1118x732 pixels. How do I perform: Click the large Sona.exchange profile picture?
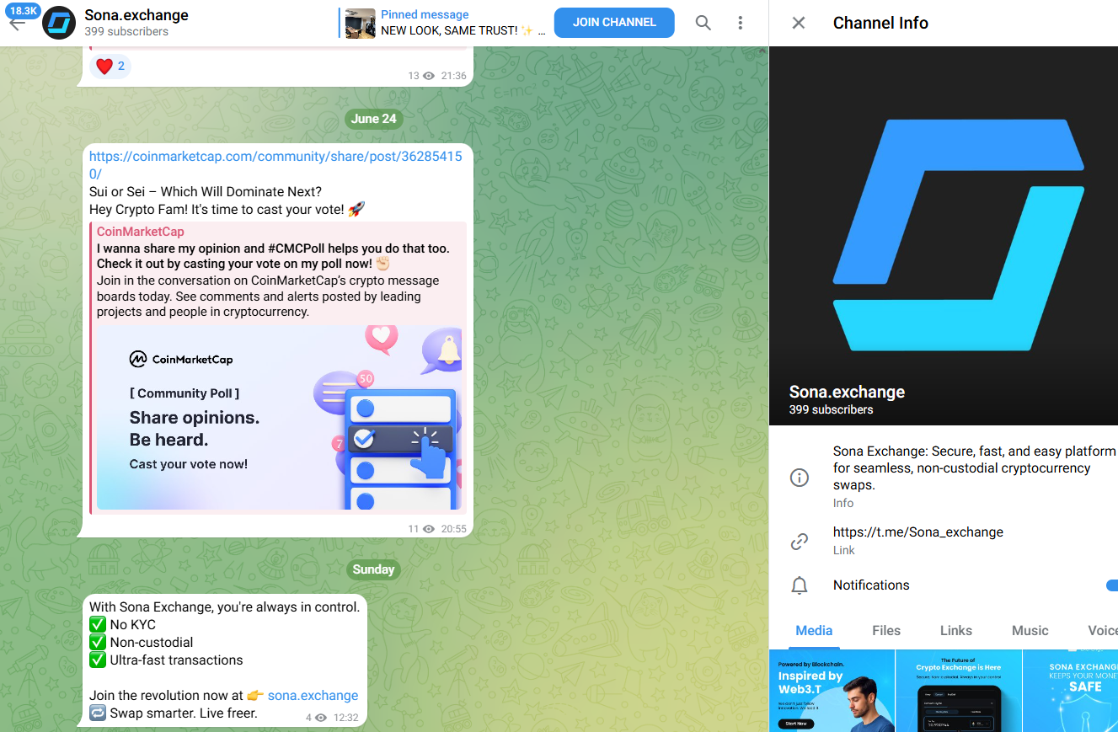[944, 236]
